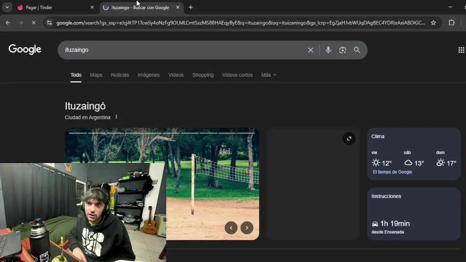The height and width of the screenshot is (262, 466).
Task: Open the tab search dropdown arrow
Action: click(x=7, y=7)
